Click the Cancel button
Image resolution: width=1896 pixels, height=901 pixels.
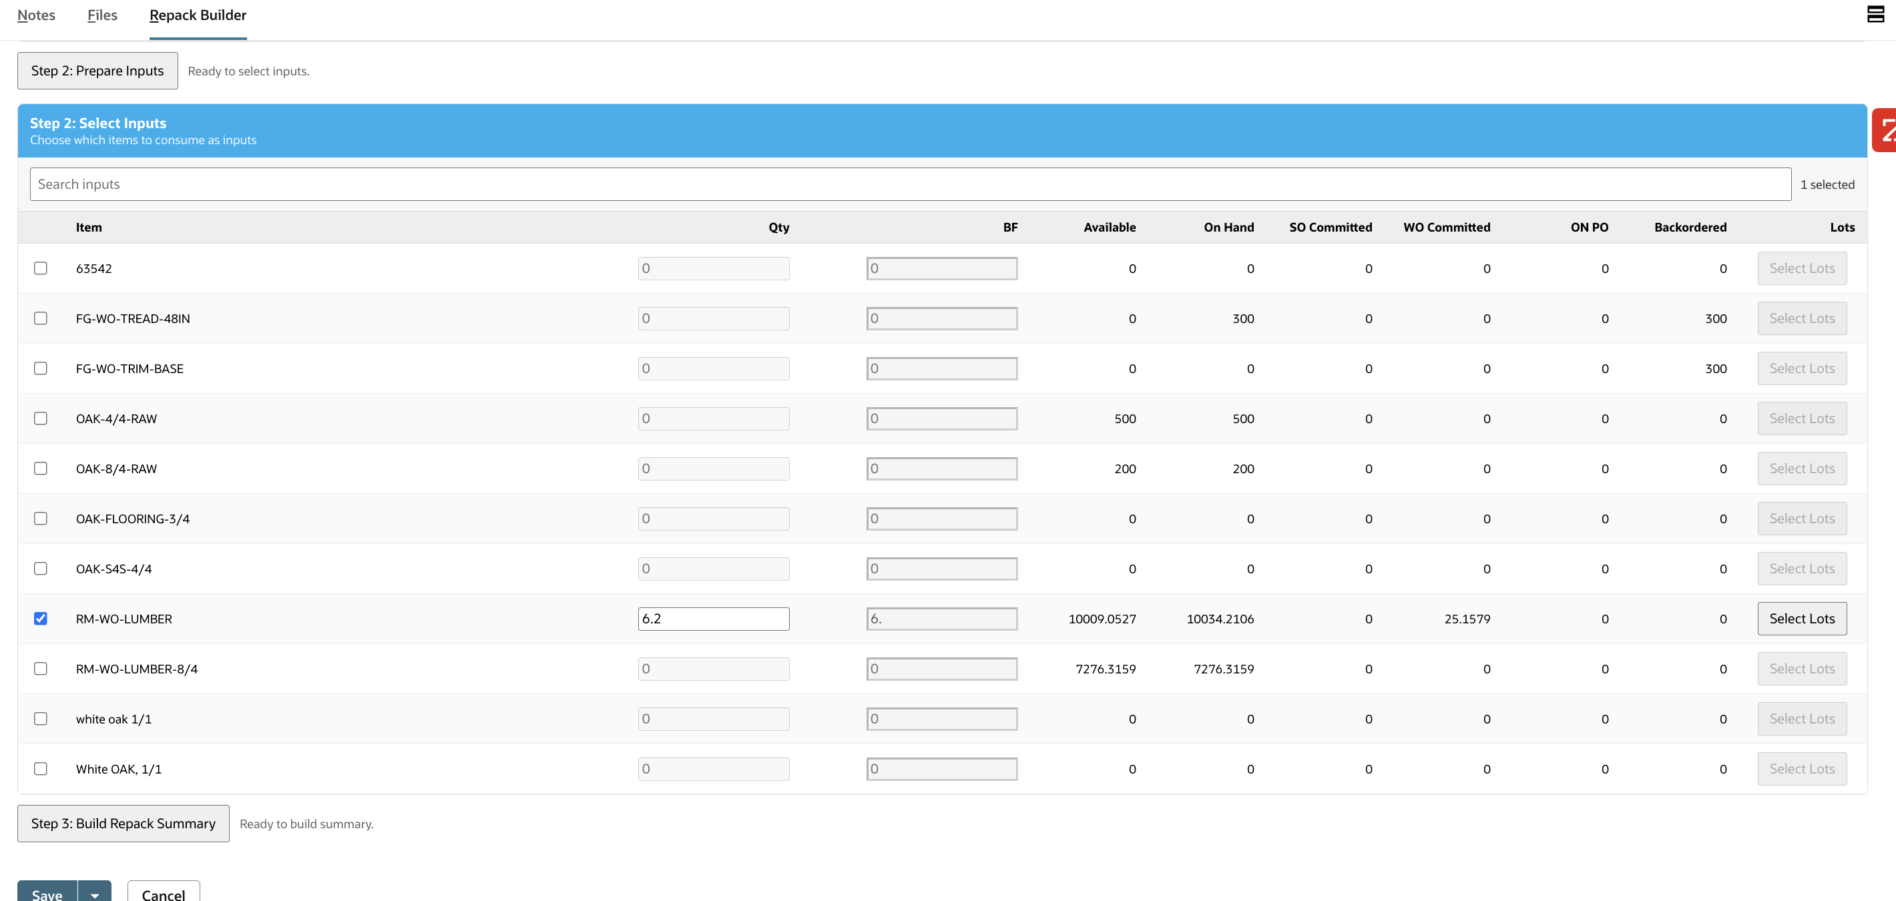tap(163, 894)
